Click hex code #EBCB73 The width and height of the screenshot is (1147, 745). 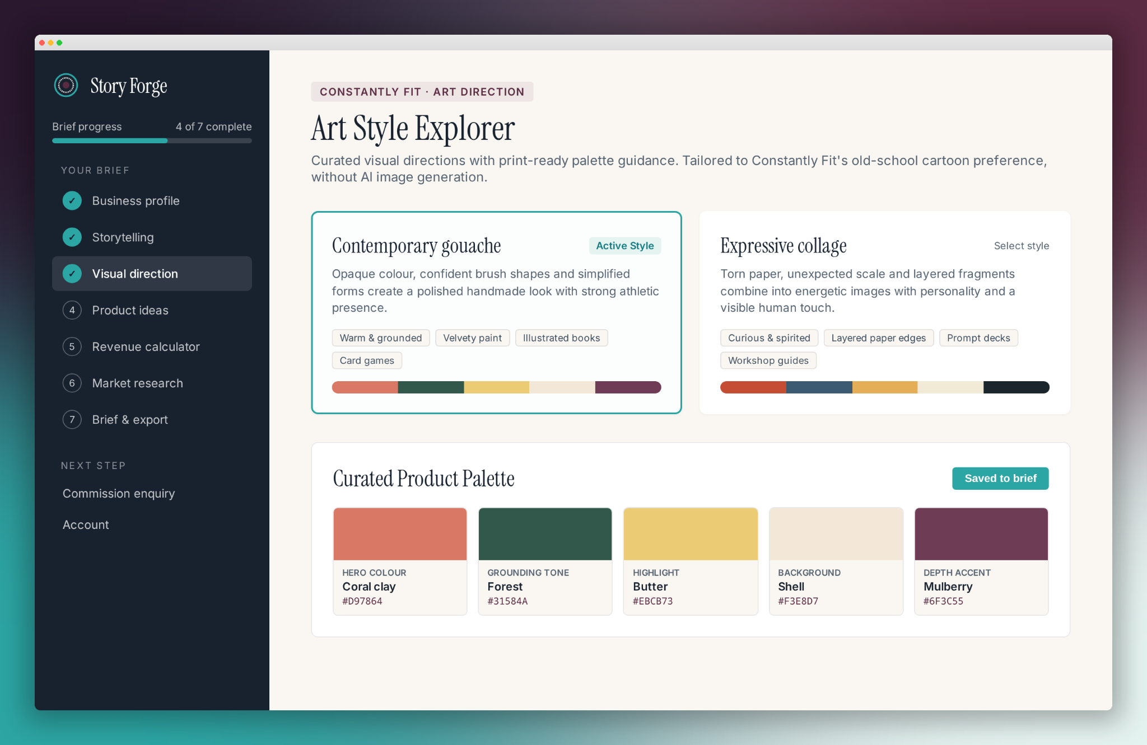point(652,601)
